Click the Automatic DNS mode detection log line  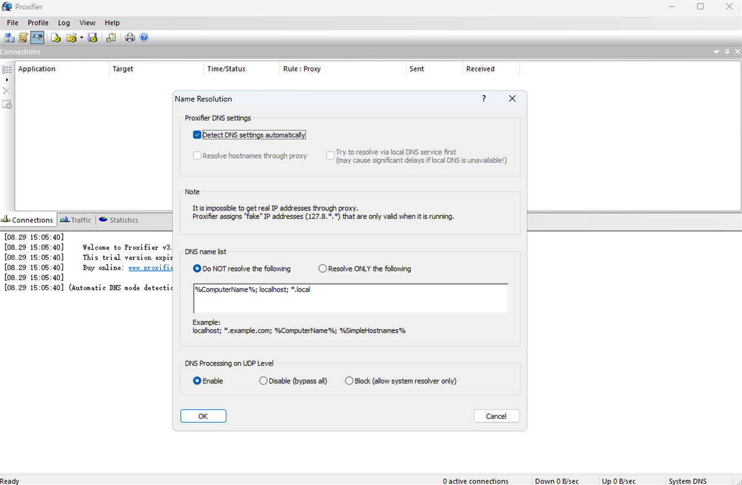tap(88, 288)
